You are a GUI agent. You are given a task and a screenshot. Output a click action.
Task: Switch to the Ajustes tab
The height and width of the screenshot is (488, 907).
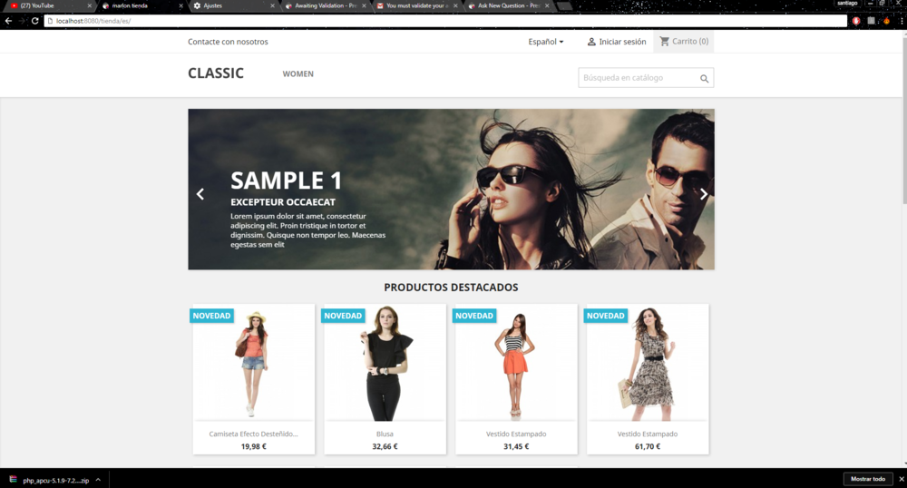pos(232,5)
